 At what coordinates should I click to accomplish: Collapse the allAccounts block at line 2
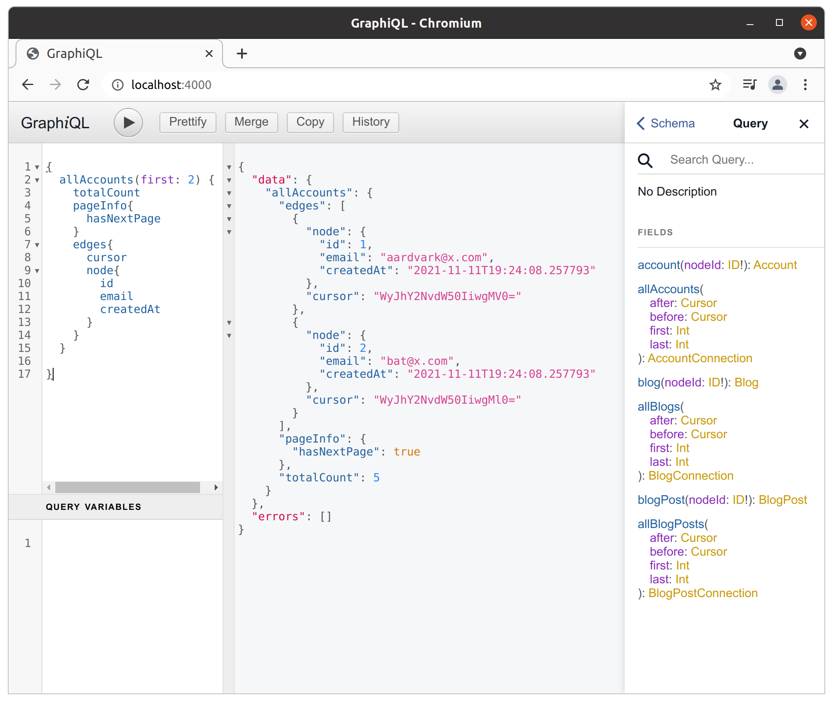(37, 180)
